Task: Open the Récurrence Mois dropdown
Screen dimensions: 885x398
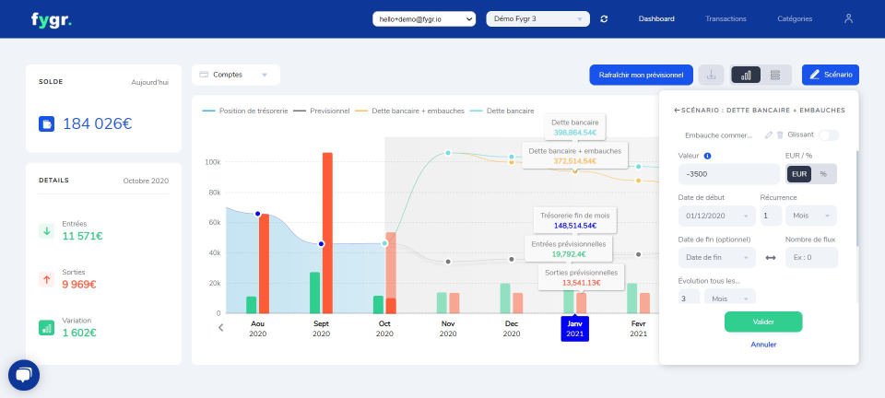Action: click(811, 216)
